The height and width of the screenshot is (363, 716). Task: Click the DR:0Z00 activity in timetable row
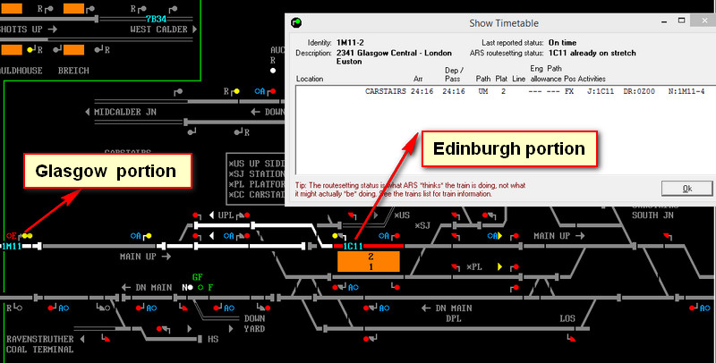[639, 92]
